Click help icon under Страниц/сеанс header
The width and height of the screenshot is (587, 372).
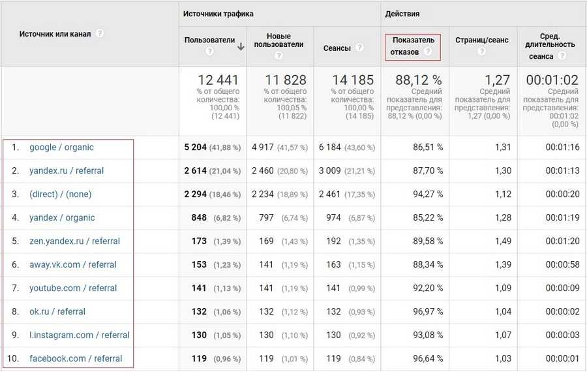click(483, 52)
